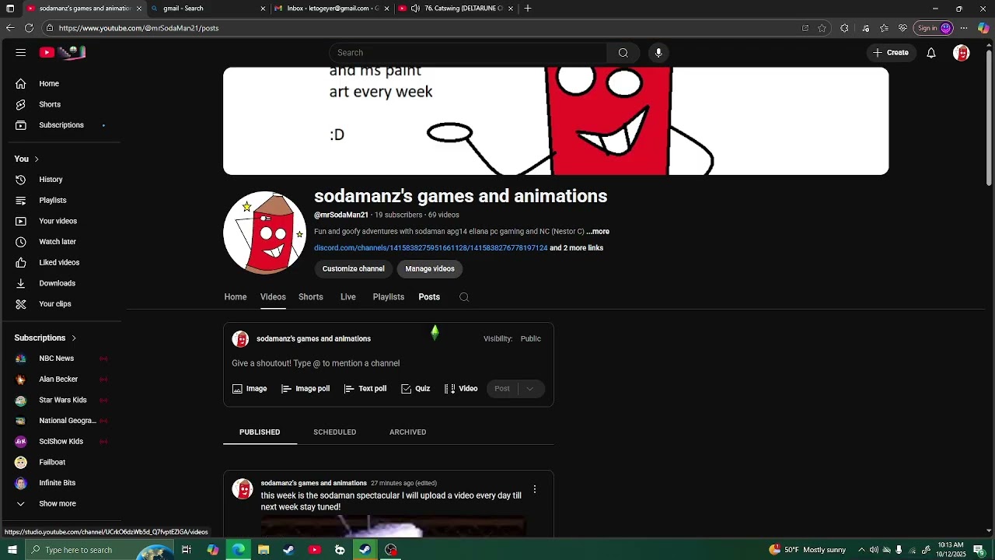Expand the channel description with ...more
This screenshot has width=995, height=560.
tap(598, 232)
